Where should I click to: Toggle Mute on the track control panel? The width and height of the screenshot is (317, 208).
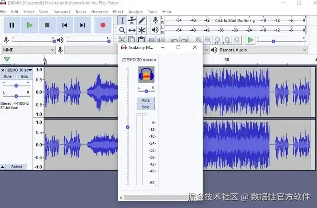8,76
